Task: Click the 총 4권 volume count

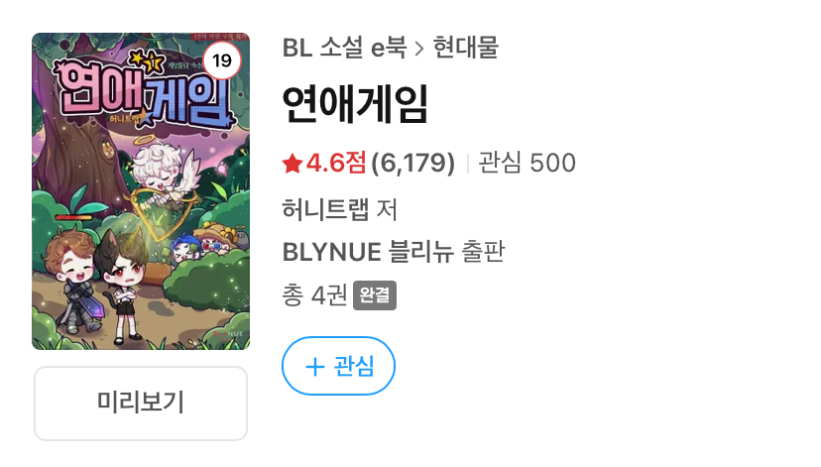Action: pos(314,295)
